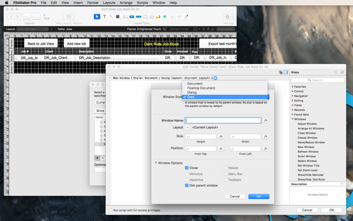
Task: Collapse the Windows steps category
Action: 293,119
